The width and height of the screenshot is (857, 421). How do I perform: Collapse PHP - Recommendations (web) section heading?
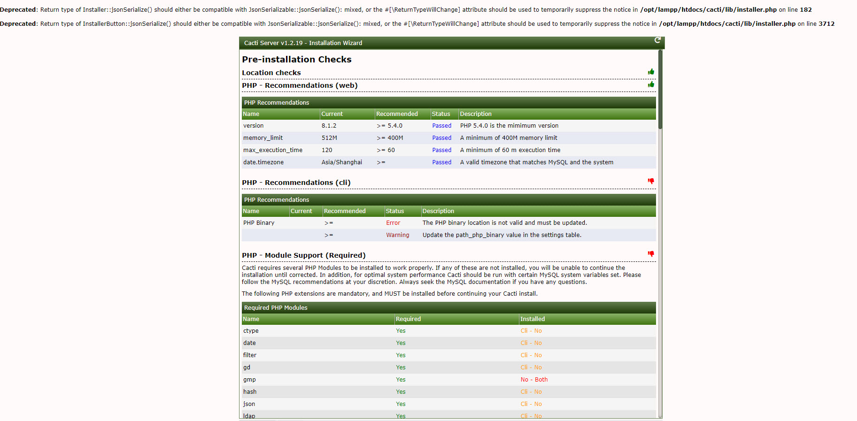tap(300, 85)
